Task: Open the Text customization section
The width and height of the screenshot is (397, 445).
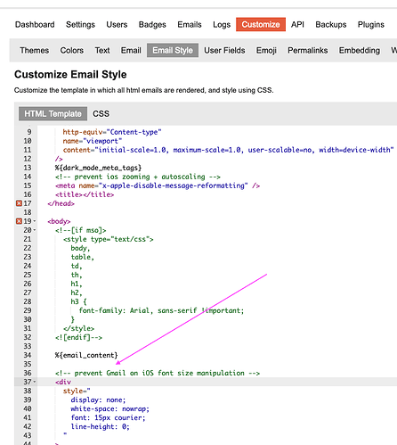Action: tap(102, 50)
